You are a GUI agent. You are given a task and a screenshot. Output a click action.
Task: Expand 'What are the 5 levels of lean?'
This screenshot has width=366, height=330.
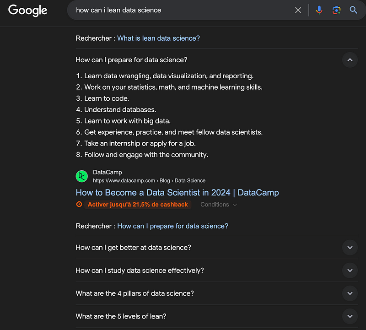[350, 316]
